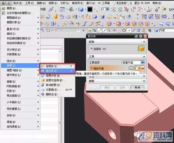Toggle the Enable Snap Point icon
Image resolution: width=174 pixels, height=143 pixels.
tap(89, 30)
